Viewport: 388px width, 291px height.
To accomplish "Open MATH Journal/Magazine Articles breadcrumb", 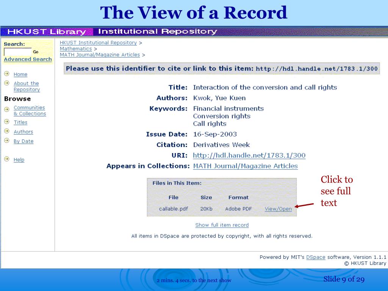I will click(x=100, y=55).
